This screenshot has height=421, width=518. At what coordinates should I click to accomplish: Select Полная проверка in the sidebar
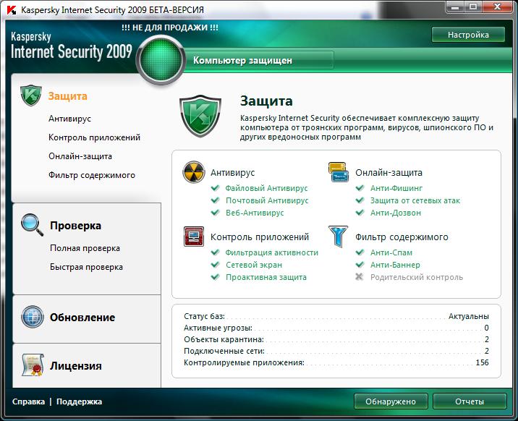tap(85, 248)
